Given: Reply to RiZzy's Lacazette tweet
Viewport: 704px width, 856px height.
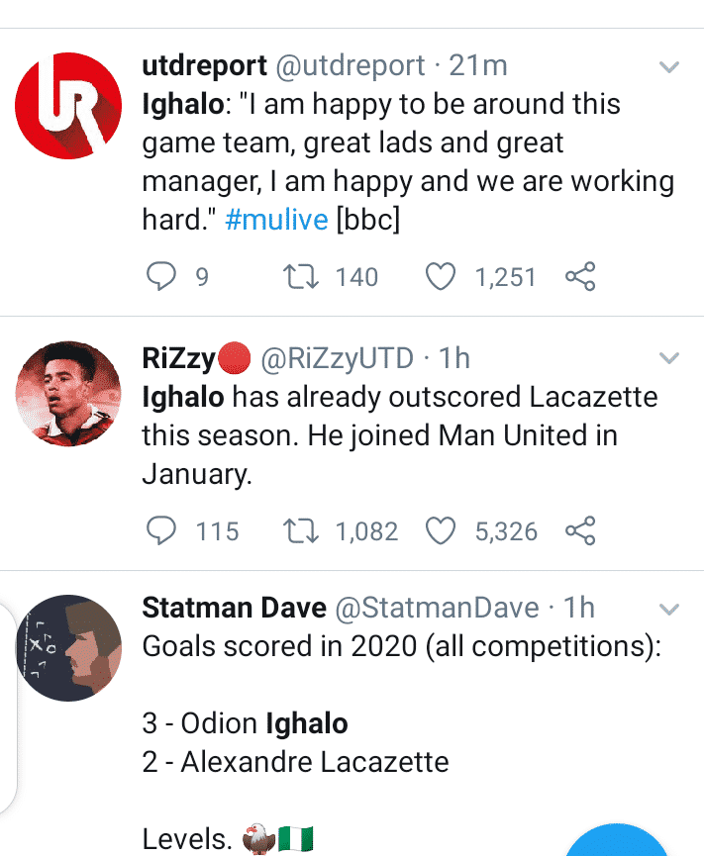Looking at the screenshot, I should [x=161, y=531].
